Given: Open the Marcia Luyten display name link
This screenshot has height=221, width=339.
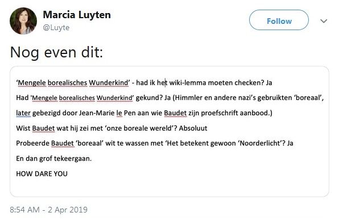Looking at the screenshot, I should (77, 15).
